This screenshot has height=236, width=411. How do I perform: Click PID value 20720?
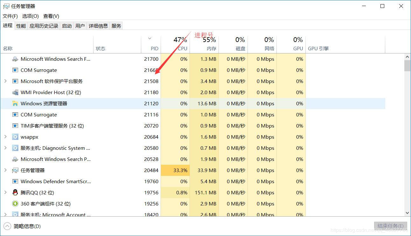pyautogui.click(x=151, y=126)
